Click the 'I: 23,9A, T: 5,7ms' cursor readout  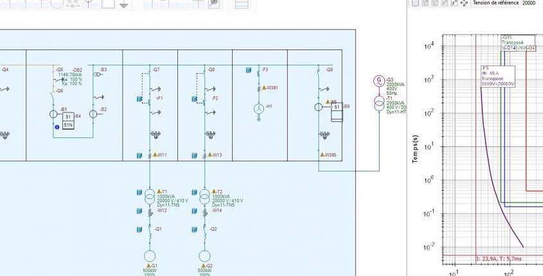coord(499,259)
